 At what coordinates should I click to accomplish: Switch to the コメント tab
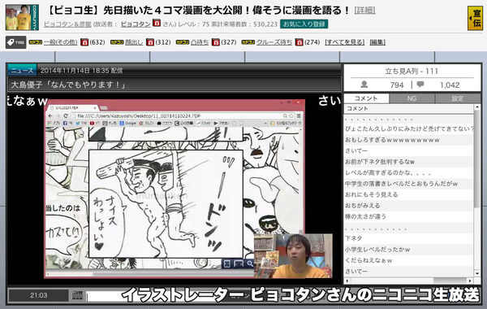[x=366, y=98]
